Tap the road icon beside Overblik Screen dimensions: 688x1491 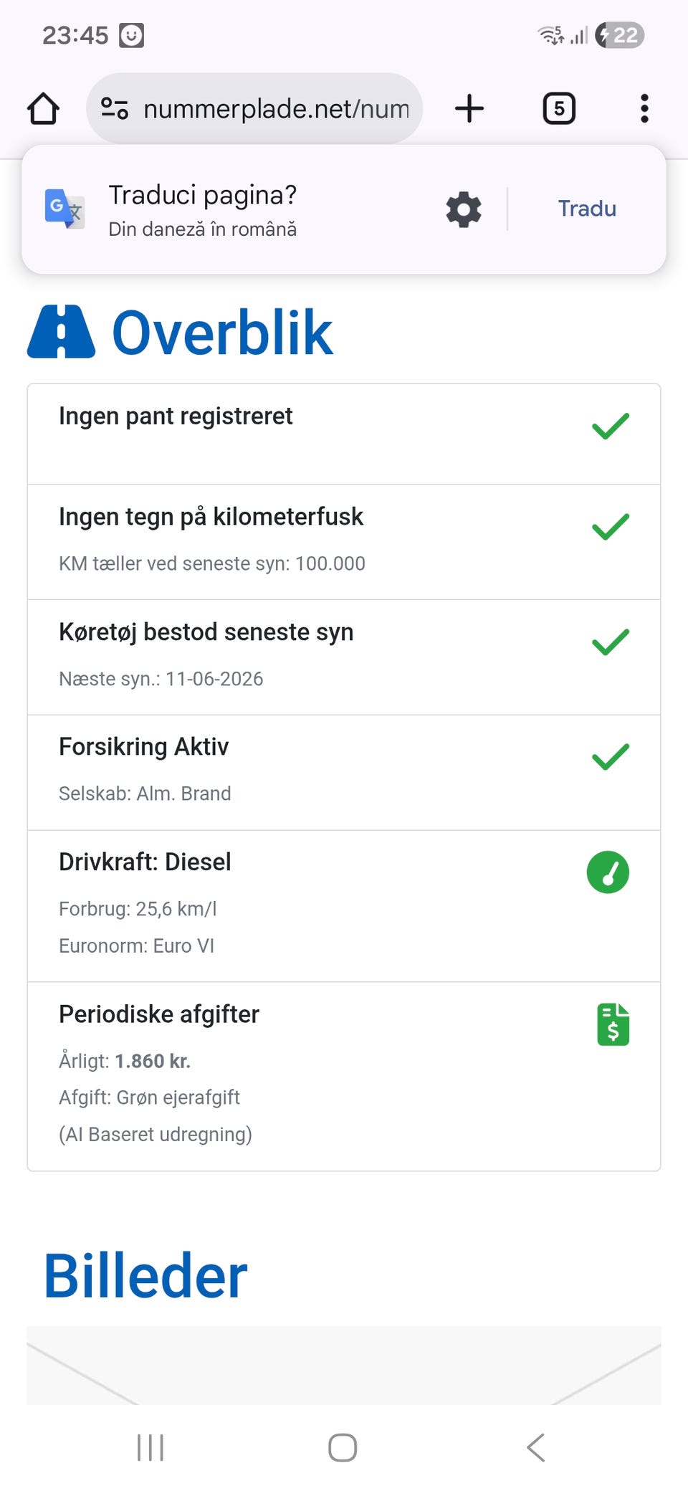tap(61, 332)
